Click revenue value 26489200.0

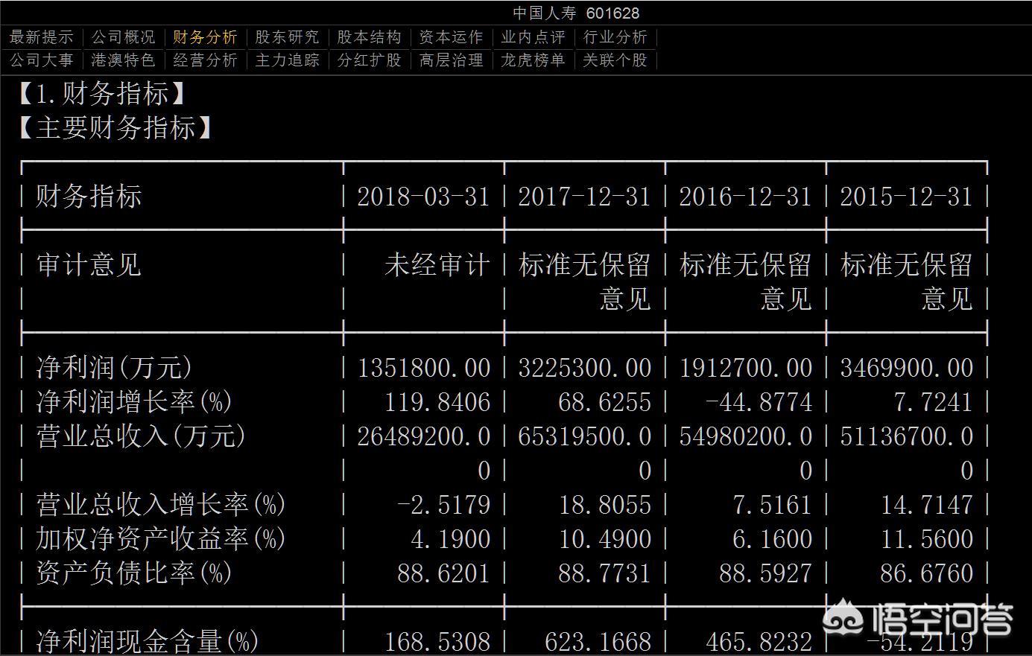[424, 437]
